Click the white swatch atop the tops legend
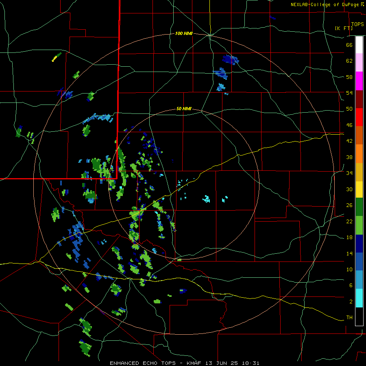 click(x=359, y=45)
